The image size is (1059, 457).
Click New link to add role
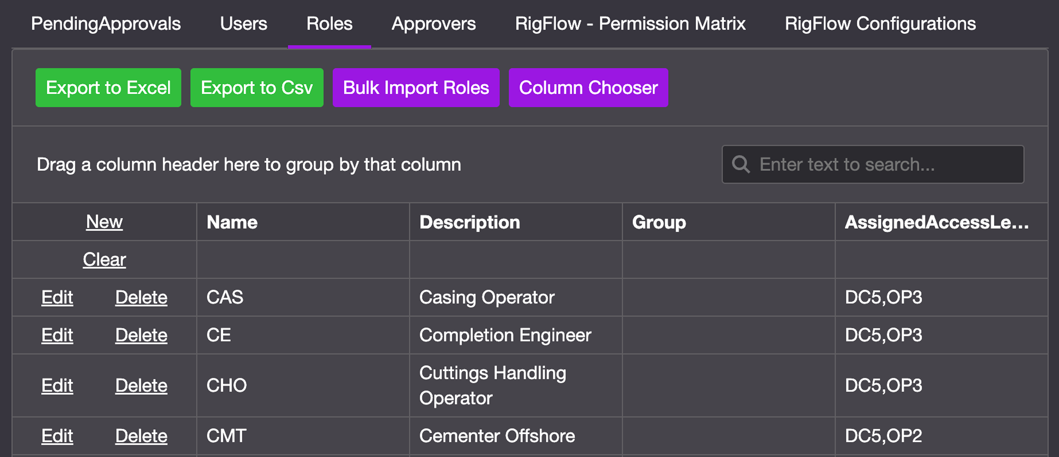pos(104,222)
